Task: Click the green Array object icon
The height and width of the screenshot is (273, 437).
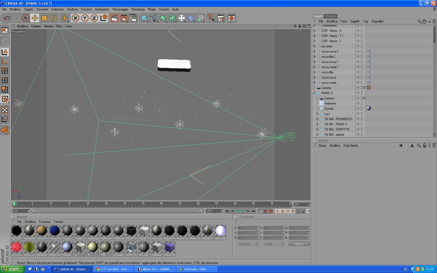Action: click(x=172, y=18)
